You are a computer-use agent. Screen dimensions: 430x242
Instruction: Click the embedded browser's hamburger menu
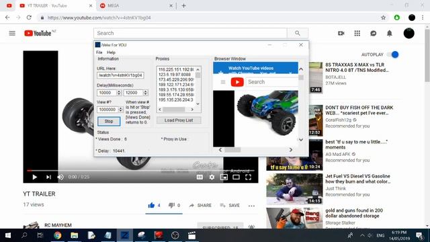coord(223,82)
